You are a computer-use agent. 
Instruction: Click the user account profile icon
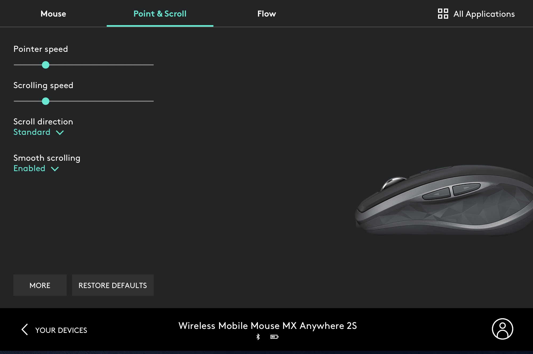502,329
